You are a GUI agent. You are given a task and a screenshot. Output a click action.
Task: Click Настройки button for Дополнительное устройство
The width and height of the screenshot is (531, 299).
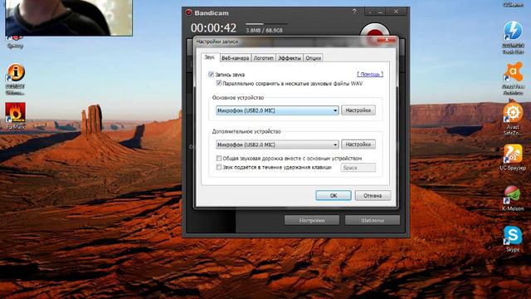click(358, 145)
